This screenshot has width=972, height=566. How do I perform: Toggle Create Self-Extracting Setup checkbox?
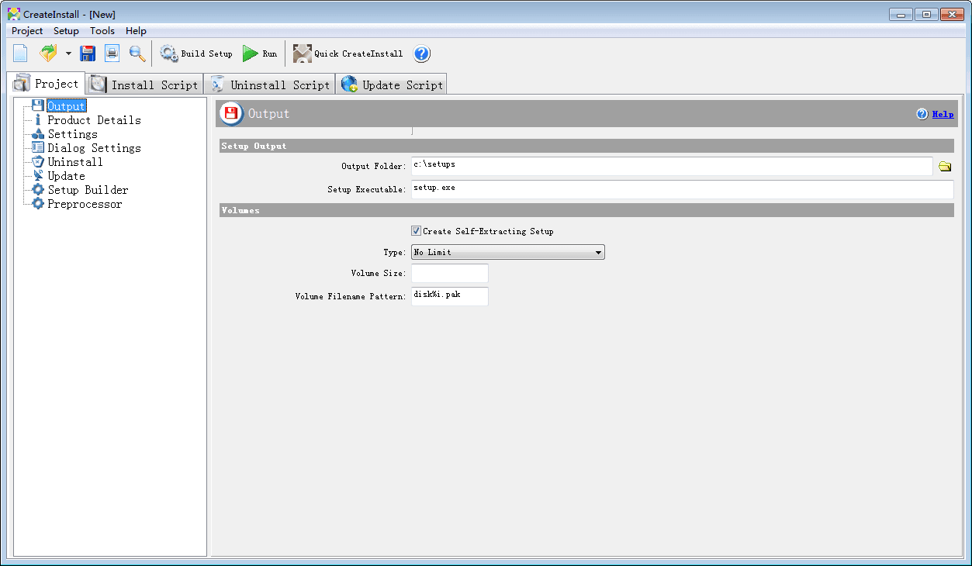pyautogui.click(x=417, y=231)
